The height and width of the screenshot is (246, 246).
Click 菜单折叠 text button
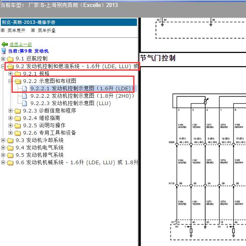(x=47, y=30)
